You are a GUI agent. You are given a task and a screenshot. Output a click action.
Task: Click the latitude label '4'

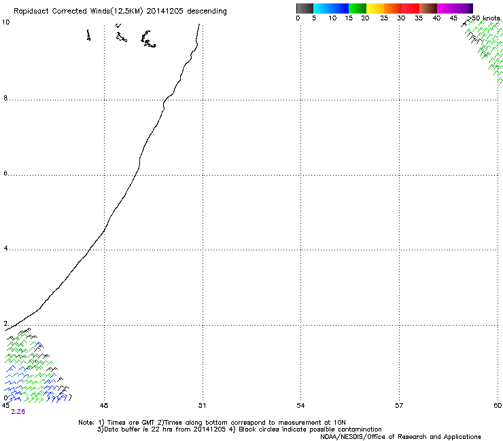(x=5, y=248)
